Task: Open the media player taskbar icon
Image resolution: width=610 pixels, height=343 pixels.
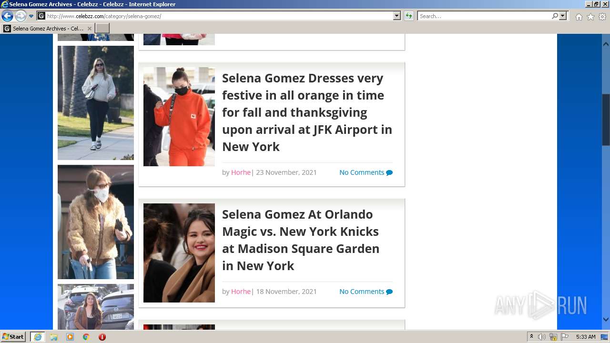Action: 70,337
